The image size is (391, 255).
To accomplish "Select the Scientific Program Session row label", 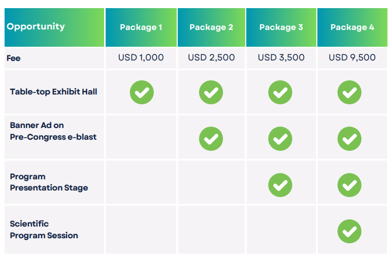I will pyautogui.click(x=44, y=230).
